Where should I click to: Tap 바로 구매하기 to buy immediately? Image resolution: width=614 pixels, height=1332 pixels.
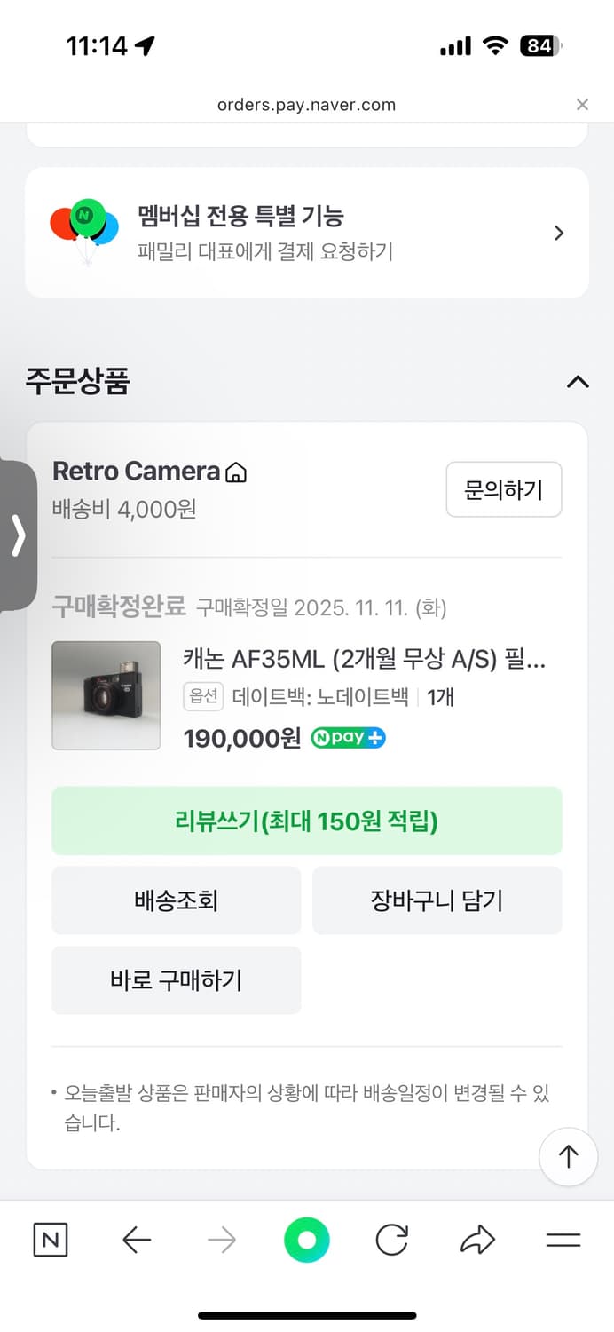click(176, 980)
